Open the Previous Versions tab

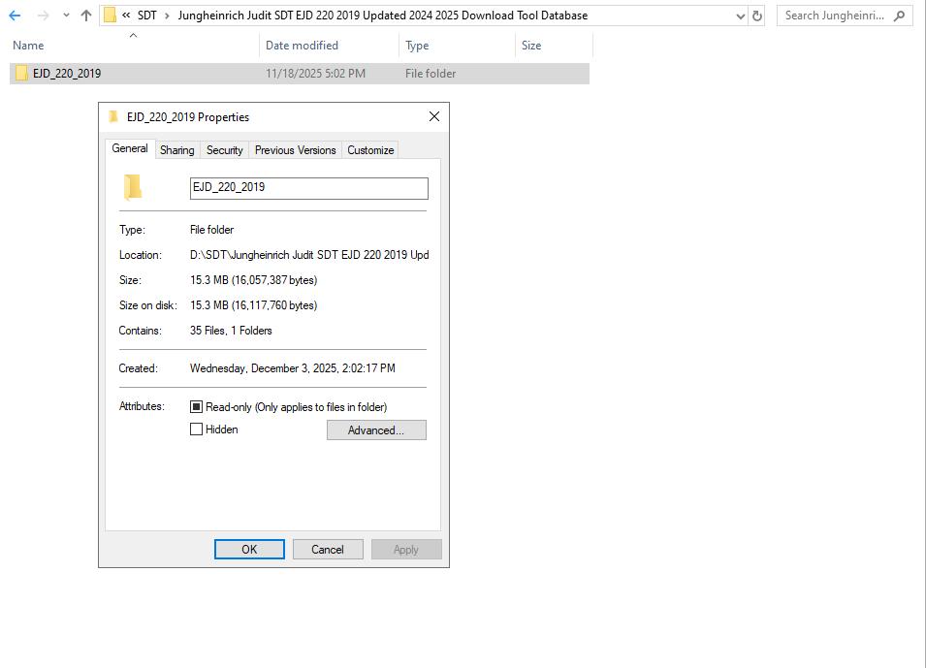295,149
